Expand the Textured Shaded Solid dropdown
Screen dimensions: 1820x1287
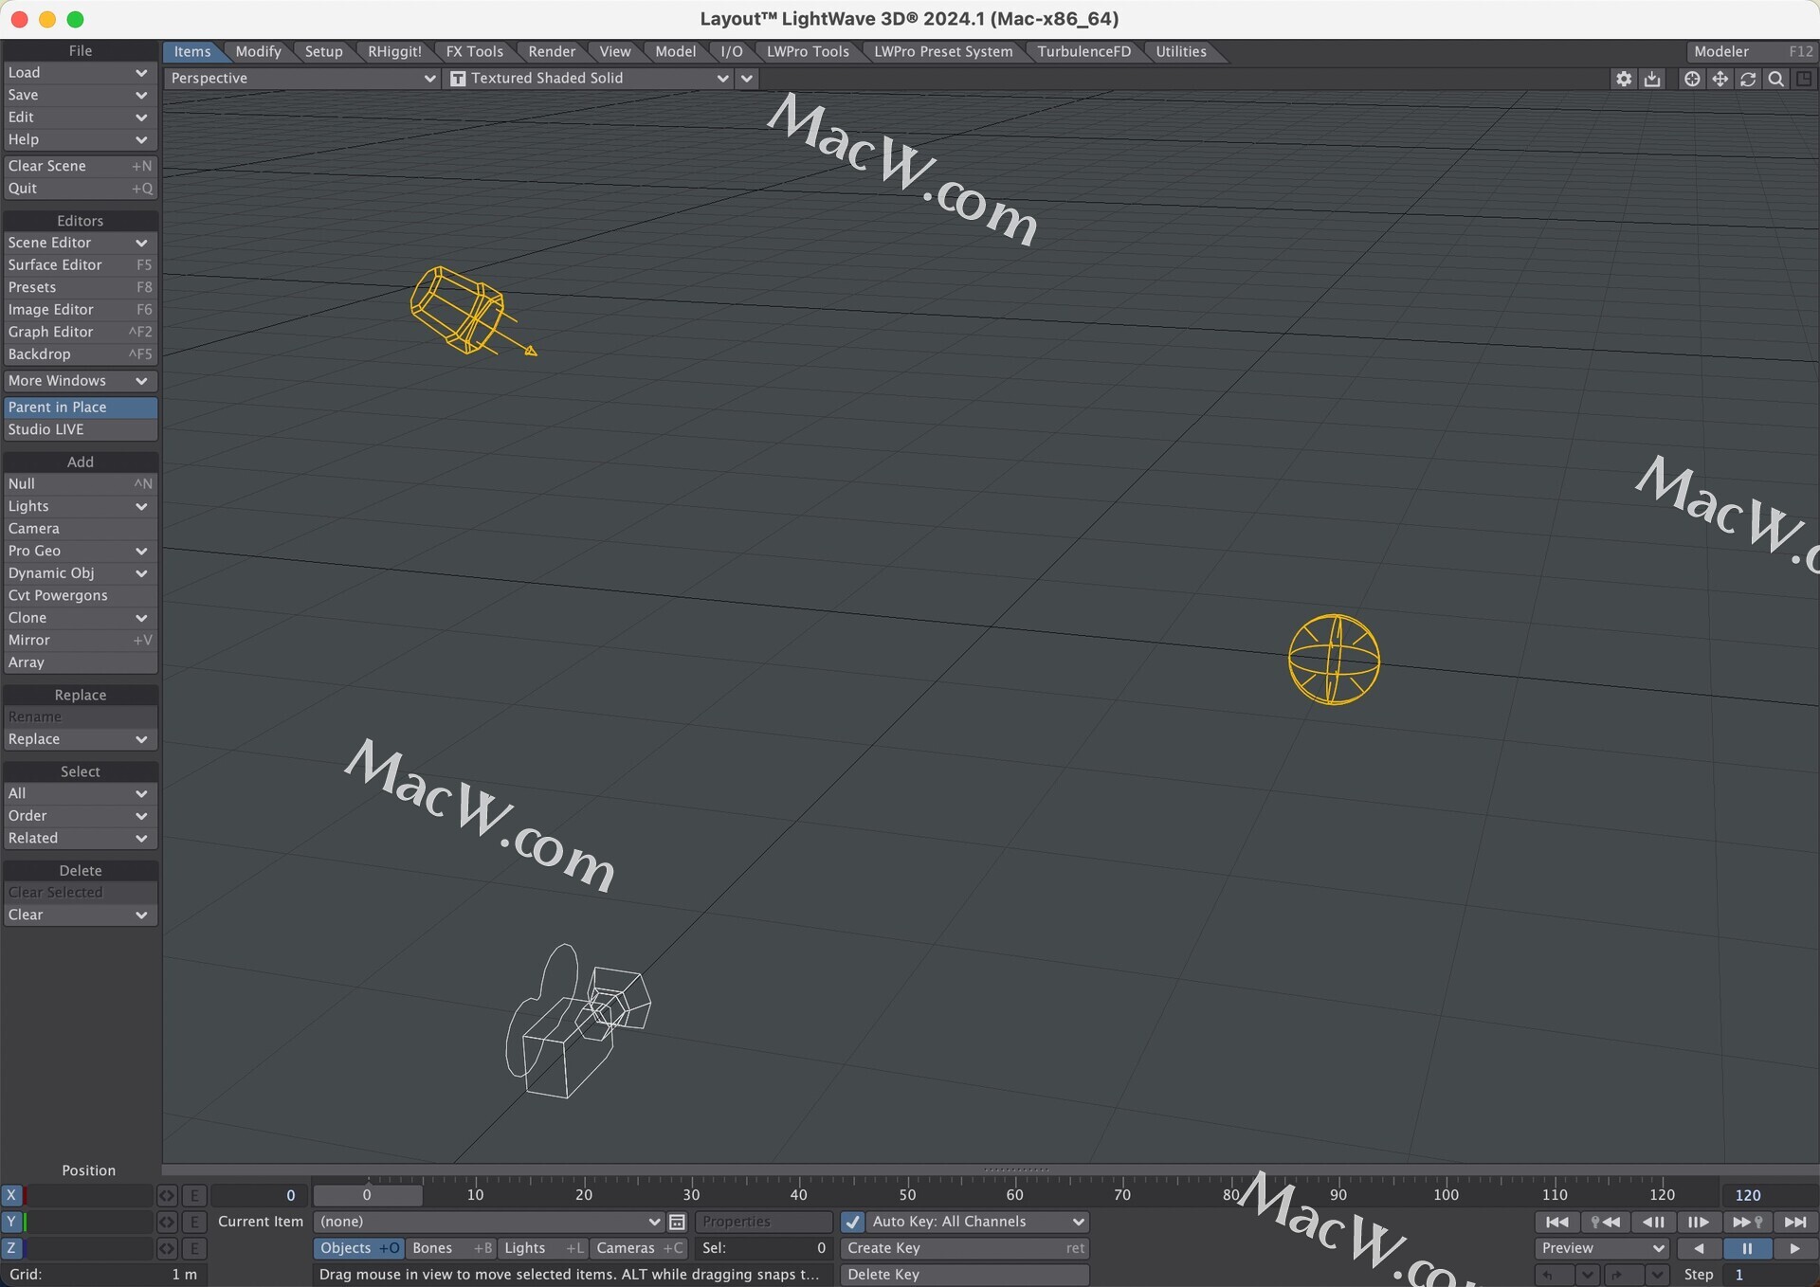[x=590, y=79]
